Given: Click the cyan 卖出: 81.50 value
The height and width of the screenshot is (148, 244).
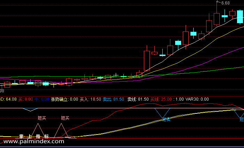Looking at the screenshot, I should 113,99.
